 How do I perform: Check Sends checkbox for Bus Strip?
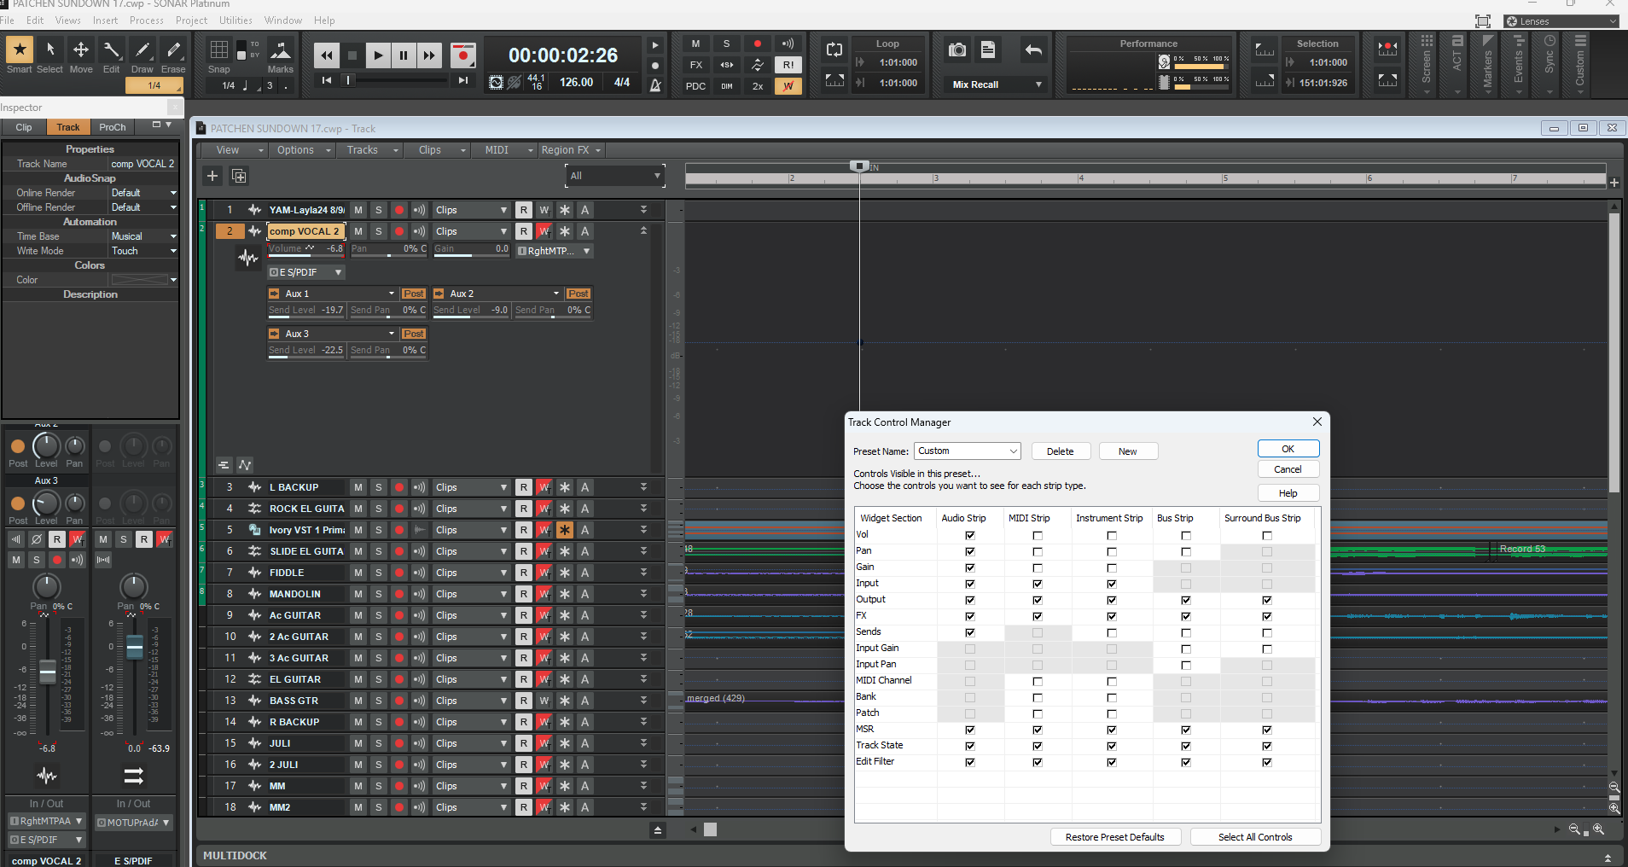pos(1186,632)
